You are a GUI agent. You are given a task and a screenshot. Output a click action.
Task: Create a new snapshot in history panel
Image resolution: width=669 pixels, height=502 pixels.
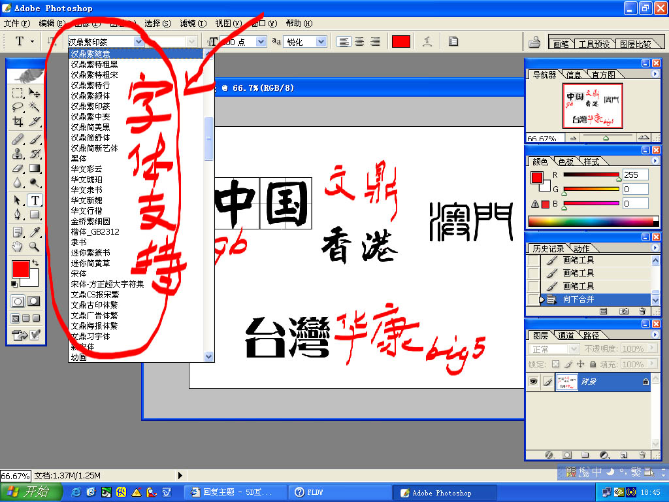(x=624, y=311)
